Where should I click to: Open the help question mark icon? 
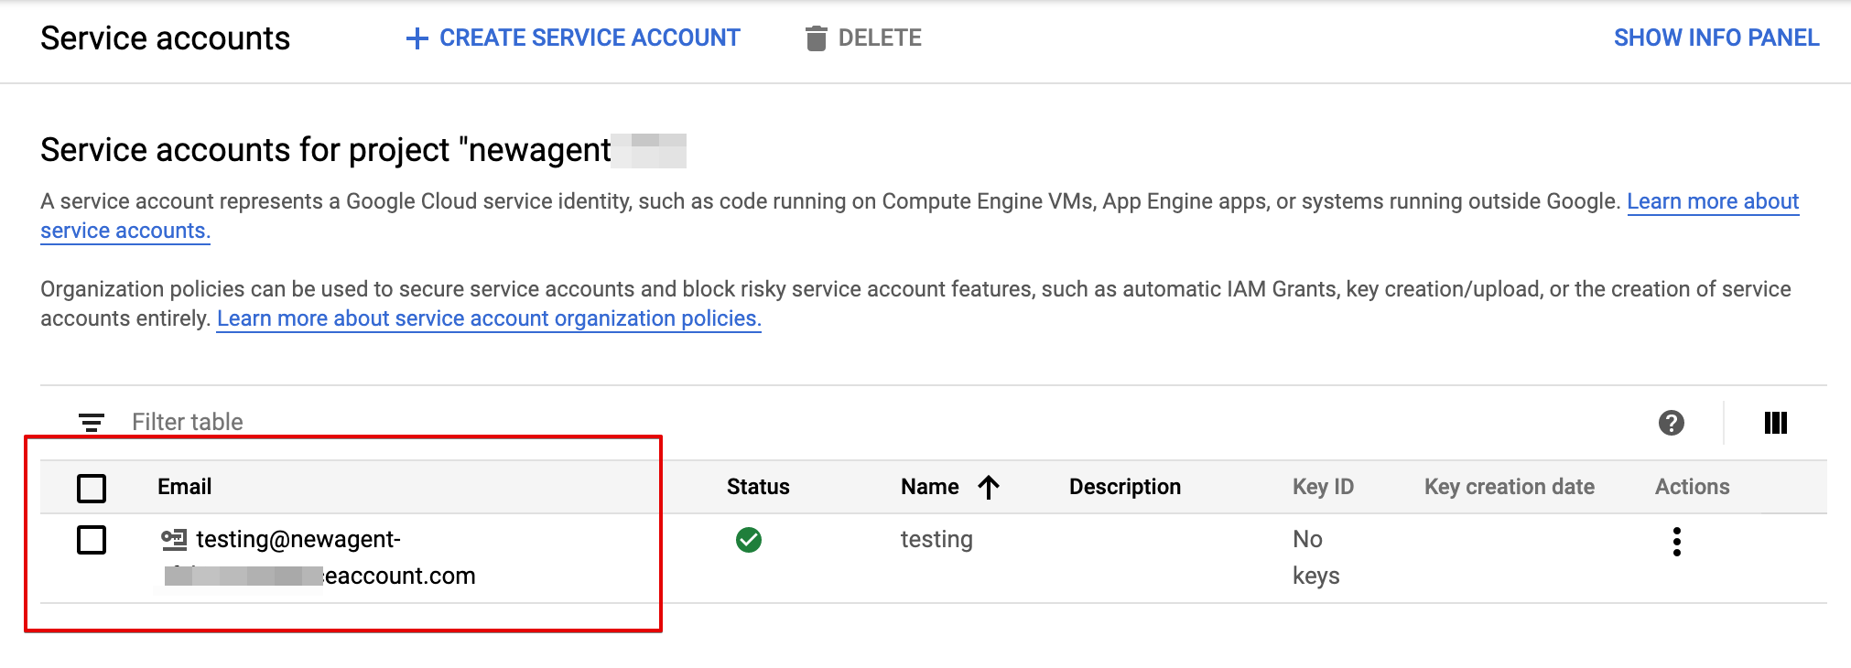(x=1671, y=423)
